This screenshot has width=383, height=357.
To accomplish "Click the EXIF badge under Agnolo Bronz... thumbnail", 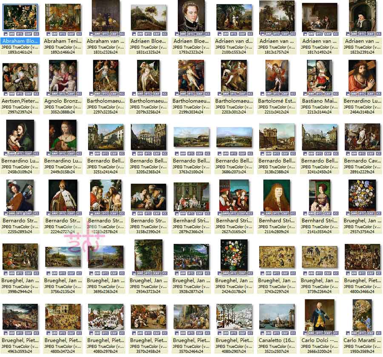I will [71, 94].
